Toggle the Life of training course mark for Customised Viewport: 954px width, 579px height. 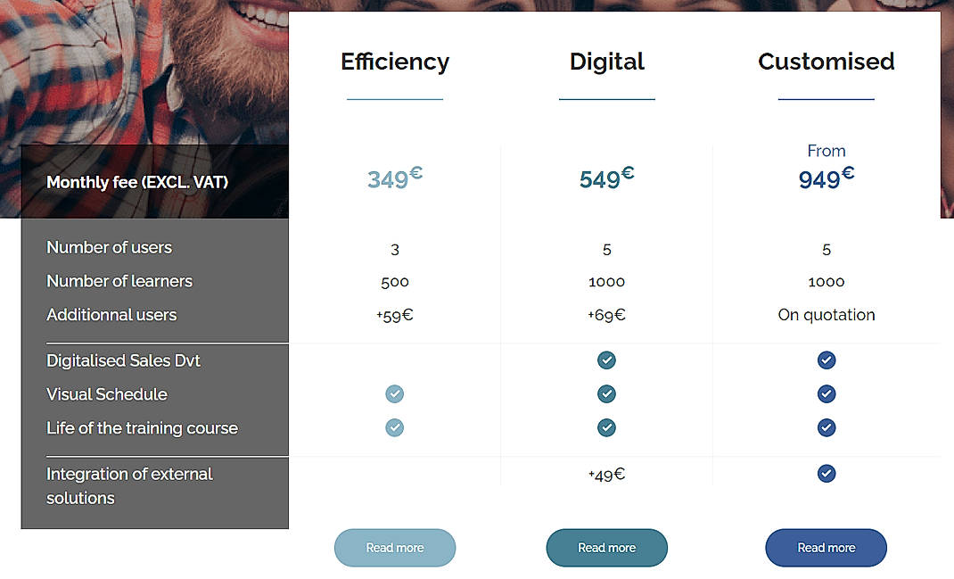826,427
